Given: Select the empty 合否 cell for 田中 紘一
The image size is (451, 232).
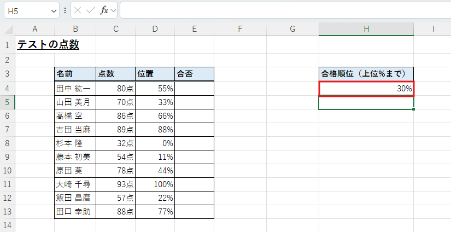Looking at the screenshot, I should coord(194,88).
